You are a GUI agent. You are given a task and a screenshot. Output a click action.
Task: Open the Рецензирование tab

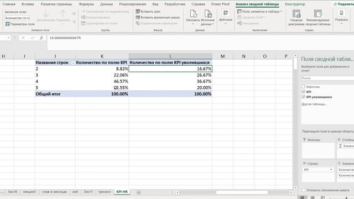click(x=133, y=4)
